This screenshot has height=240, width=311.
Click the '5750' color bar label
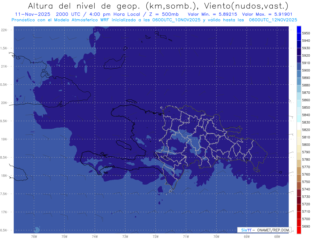pos(306,182)
